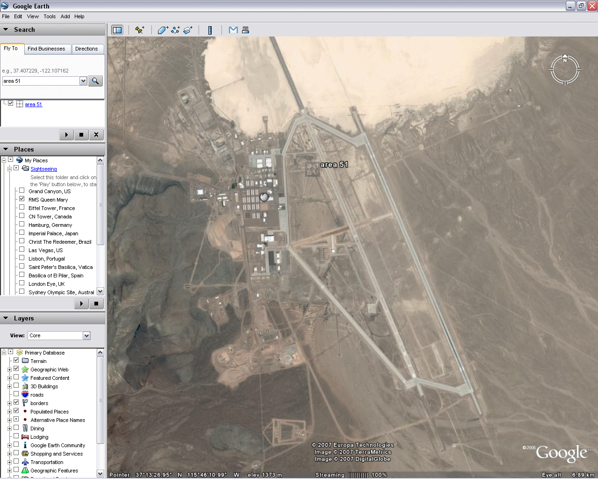
Task: Open the Tools menu
Action: [x=50, y=16]
